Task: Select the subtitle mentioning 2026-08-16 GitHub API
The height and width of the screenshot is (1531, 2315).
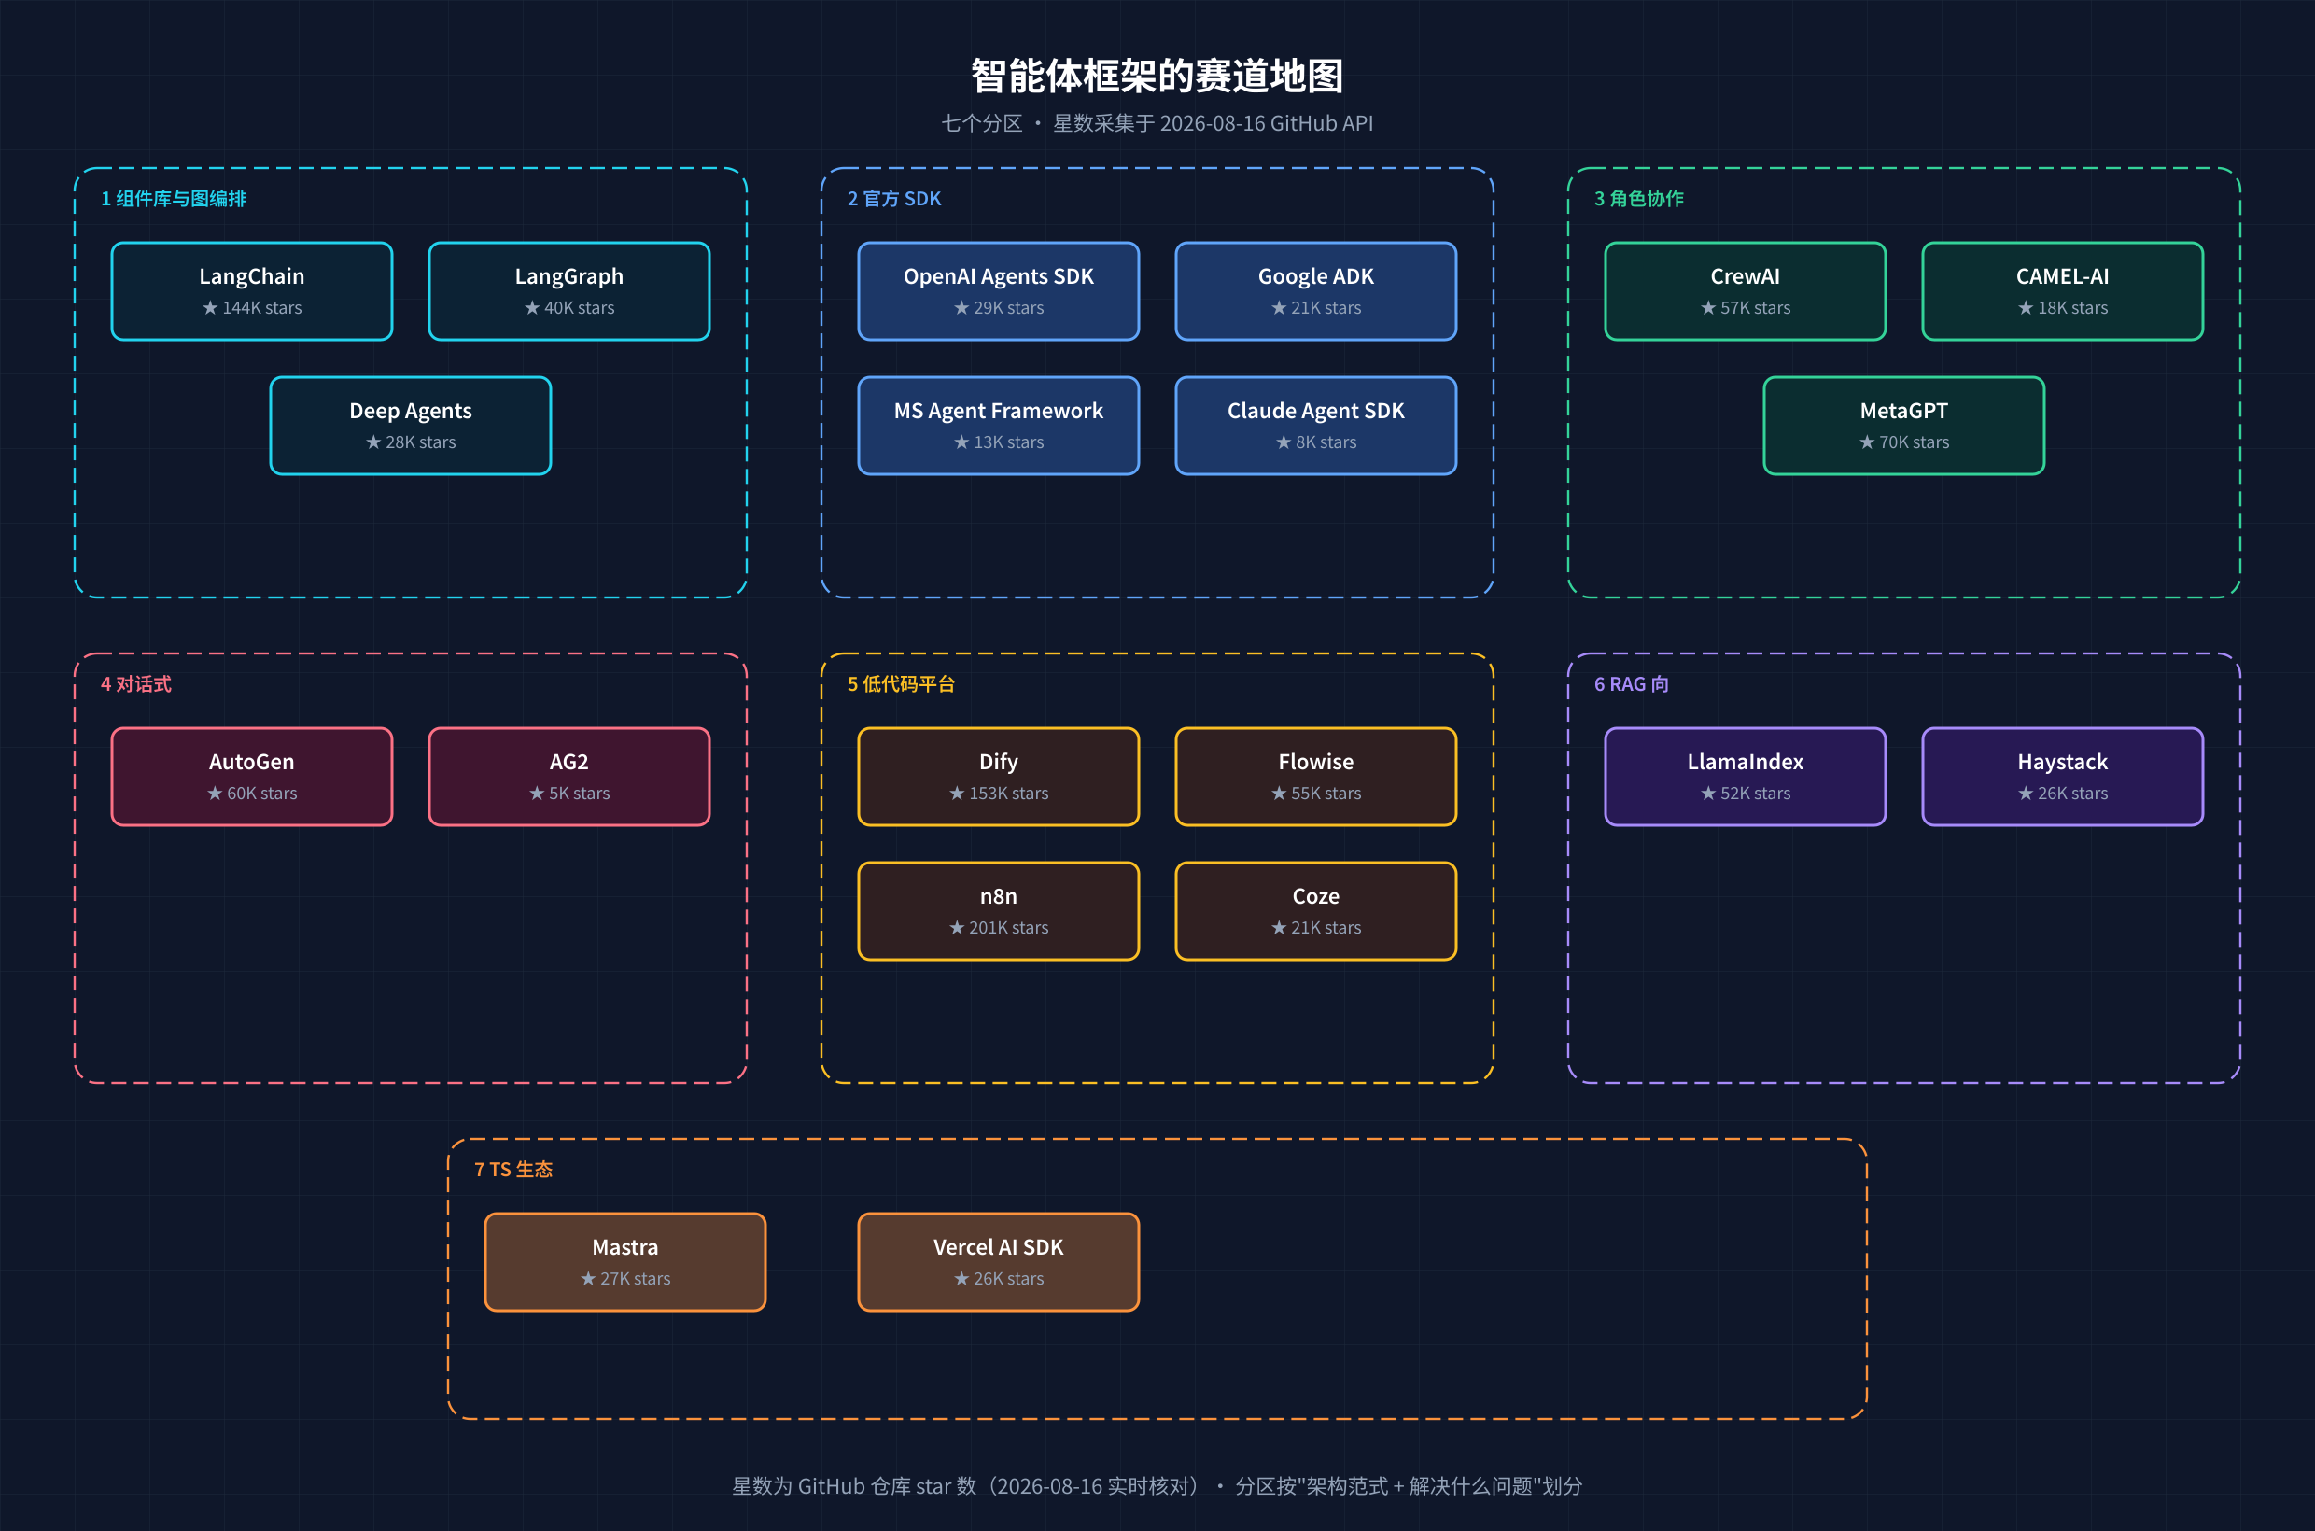Action: [x=1157, y=123]
